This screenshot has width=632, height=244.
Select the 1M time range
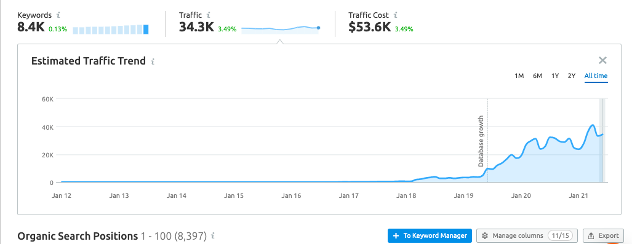coord(519,76)
